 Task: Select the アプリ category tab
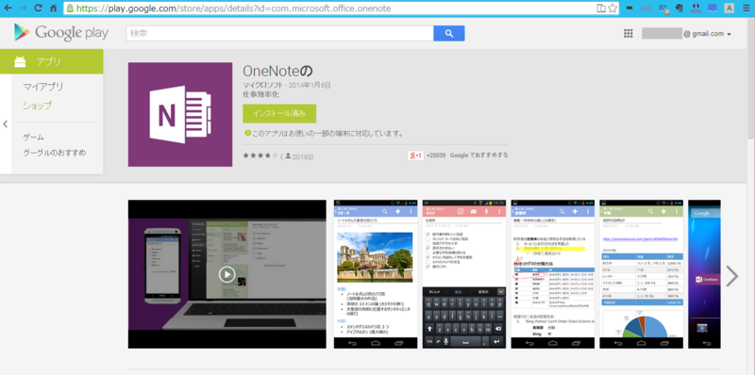(x=52, y=61)
